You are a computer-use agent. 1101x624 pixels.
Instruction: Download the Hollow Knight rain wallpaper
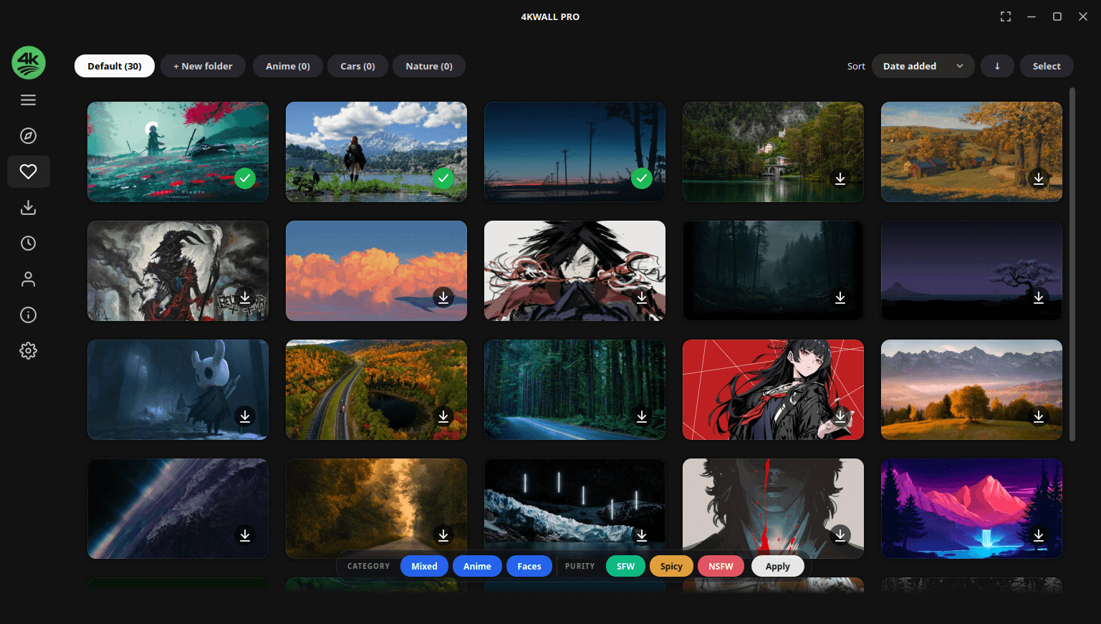(245, 416)
